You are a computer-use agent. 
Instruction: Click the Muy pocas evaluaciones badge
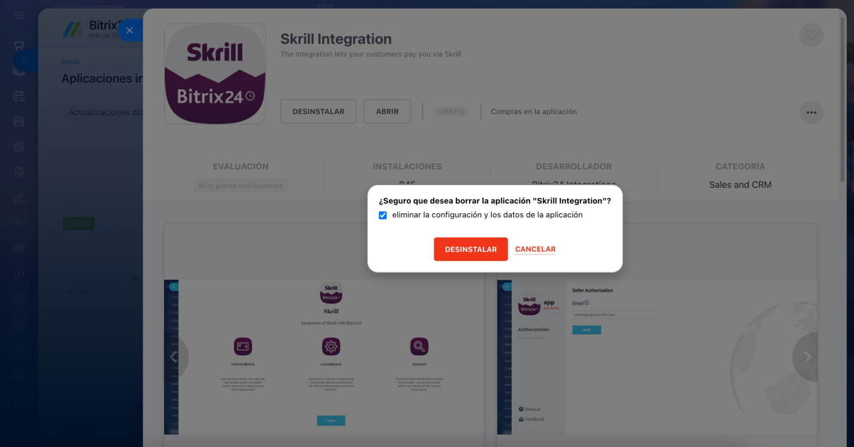240,186
